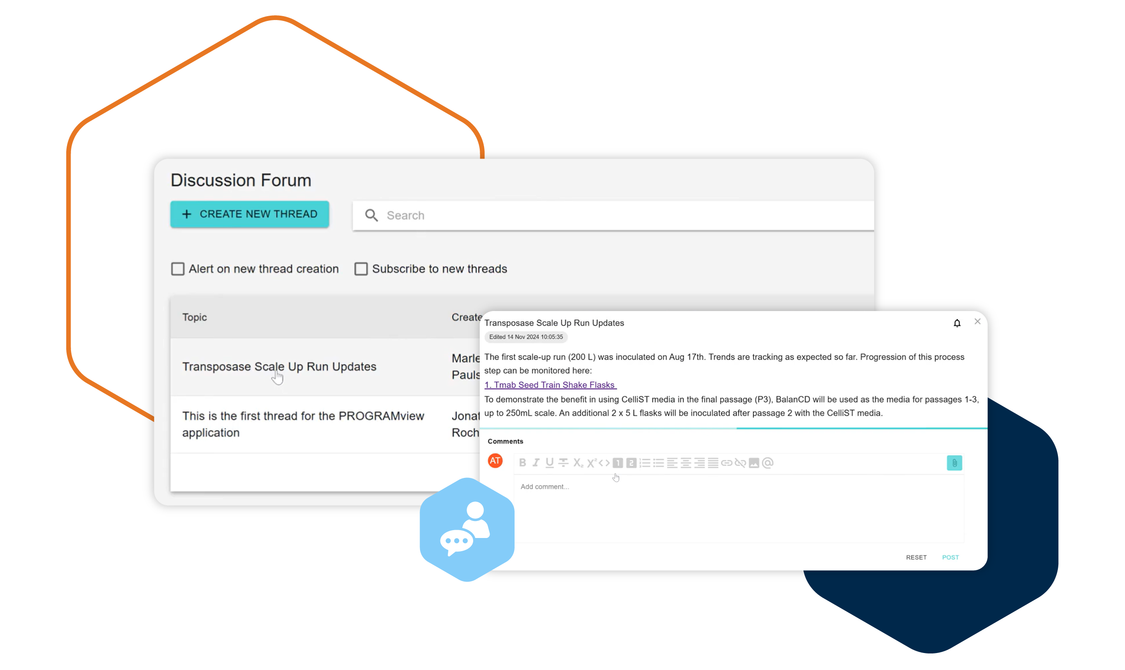Toggle Subscribe to new threads checkbox
This screenshot has height=670, width=1125.
(x=360, y=269)
